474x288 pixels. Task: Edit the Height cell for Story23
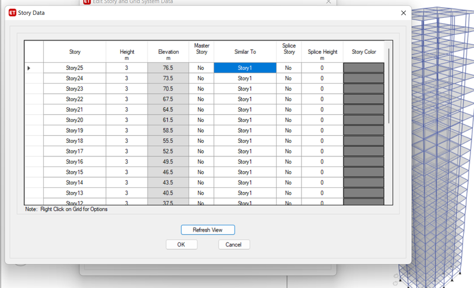pos(127,89)
